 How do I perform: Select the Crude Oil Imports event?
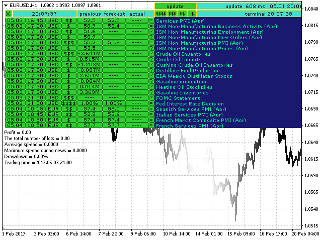179,60
